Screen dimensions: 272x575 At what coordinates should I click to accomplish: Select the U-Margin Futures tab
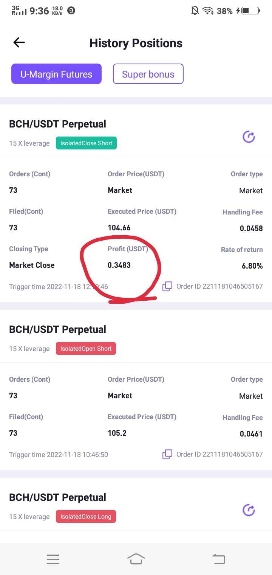click(56, 74)
